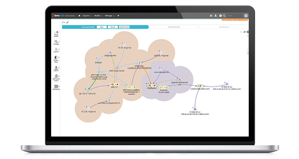
Task: Open the Display magnifier tool dropdown
Action: pyautogui.click(x=56, y=42)
